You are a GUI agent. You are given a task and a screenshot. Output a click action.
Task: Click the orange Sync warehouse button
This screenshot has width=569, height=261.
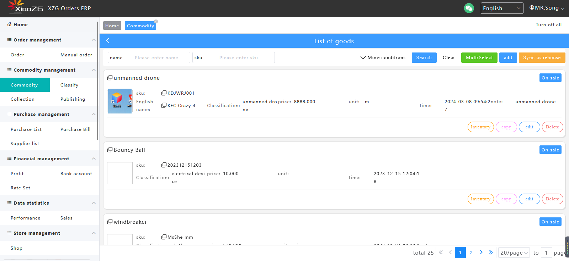tap(542, 57)
